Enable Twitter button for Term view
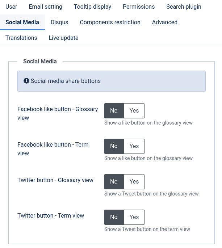Viewport: 222px width, 248px height. tap(134, 217)
